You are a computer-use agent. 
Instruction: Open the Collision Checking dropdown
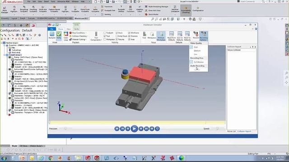pos(79,36)
